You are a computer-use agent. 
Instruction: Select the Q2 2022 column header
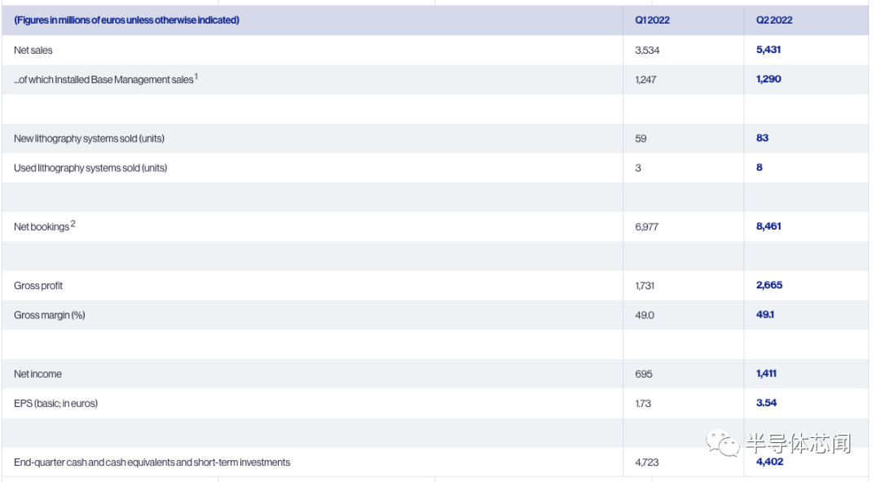coord(768,20)
